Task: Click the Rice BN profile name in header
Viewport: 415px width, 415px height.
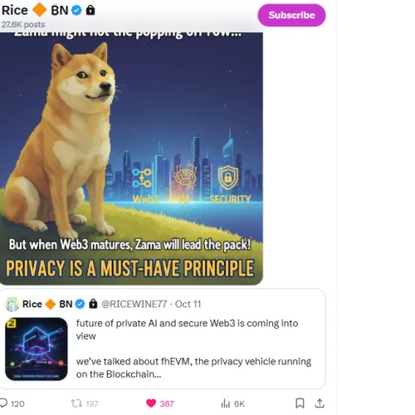Action: (x=35, y=10)
